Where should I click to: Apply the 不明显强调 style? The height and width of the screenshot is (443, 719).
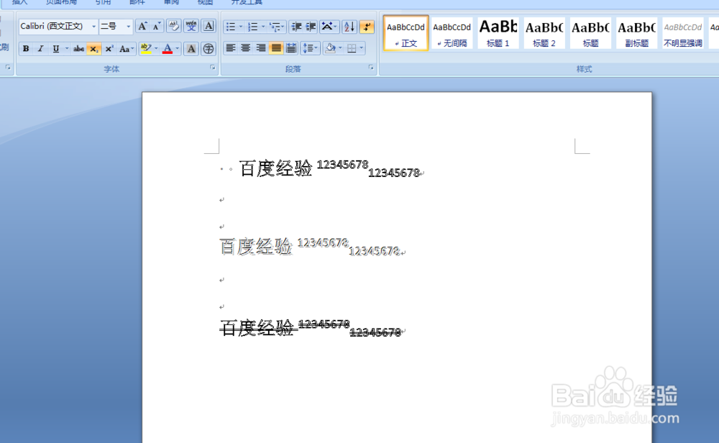tap(683, 33)
